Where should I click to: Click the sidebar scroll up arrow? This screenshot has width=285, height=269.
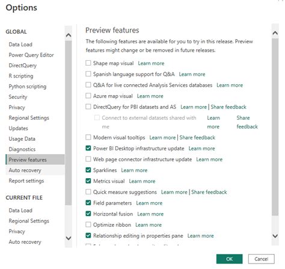click(69, 36)
